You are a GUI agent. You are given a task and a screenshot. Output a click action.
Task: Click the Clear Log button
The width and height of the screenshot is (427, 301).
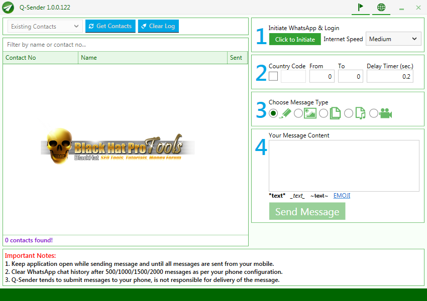tap(158, 26)
